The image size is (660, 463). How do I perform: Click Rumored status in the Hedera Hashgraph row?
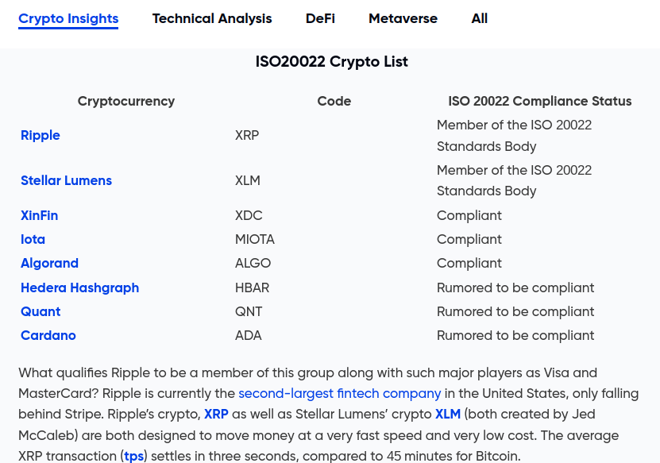(x=515, y=288)
